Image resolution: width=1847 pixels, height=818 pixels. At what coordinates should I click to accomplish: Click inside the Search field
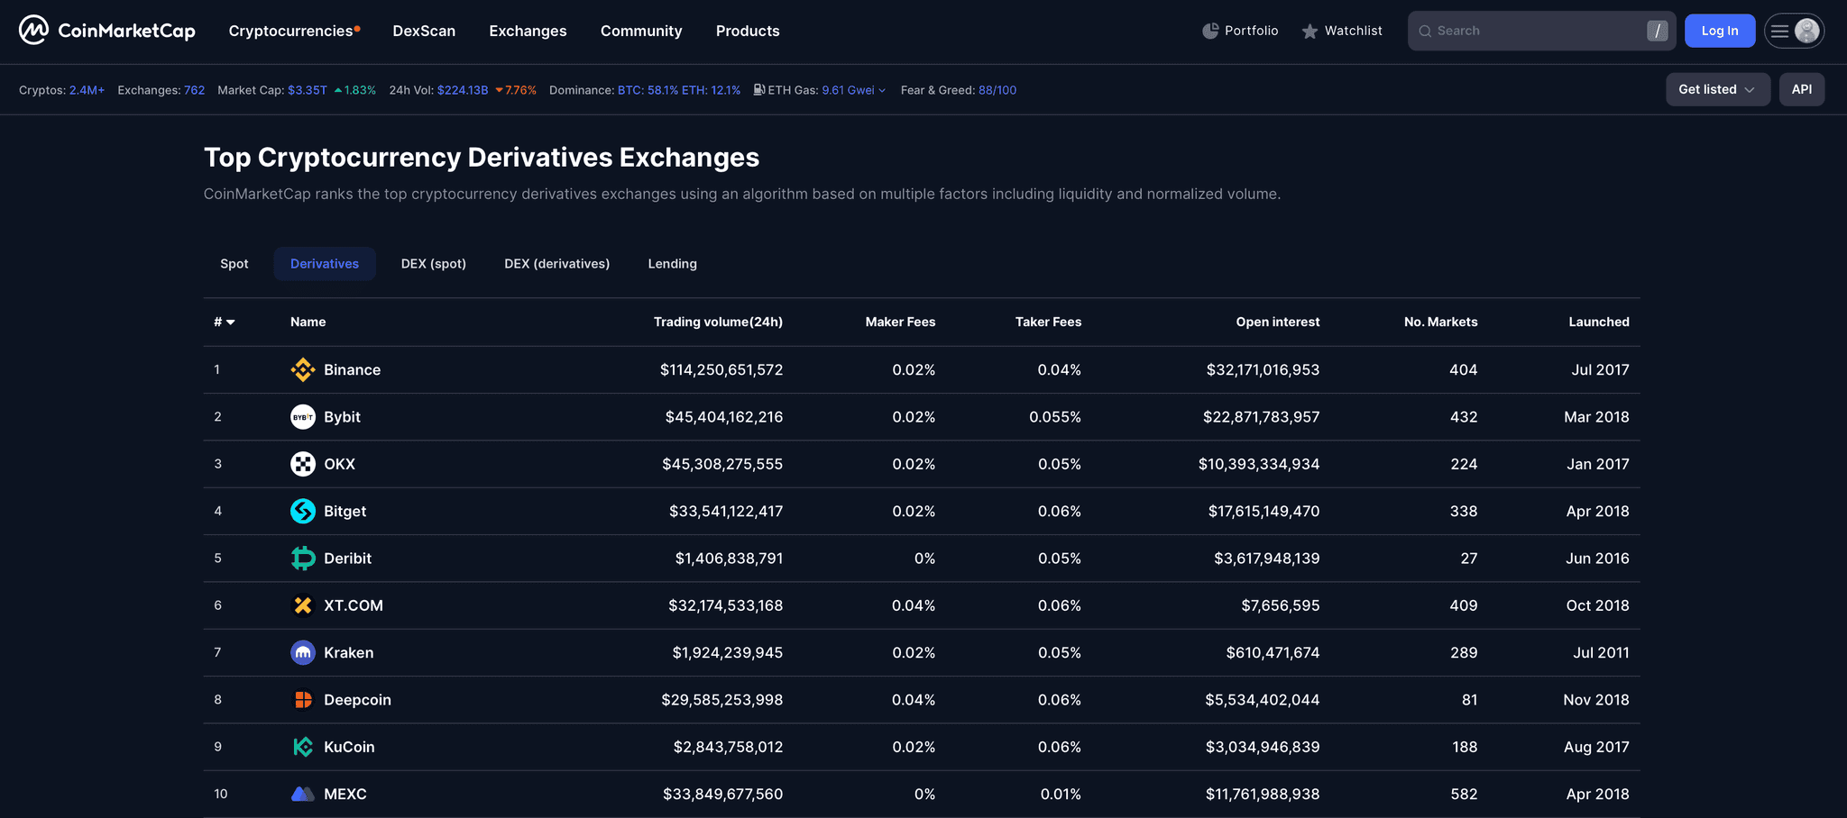pyautogui.click(x=1533, y=30)
